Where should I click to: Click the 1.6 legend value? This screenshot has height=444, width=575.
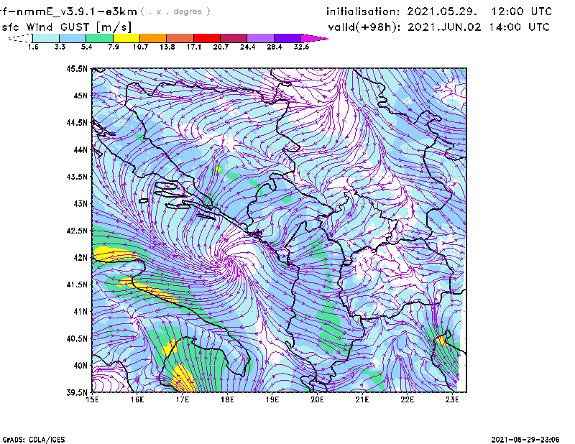[x=33, y=47]
